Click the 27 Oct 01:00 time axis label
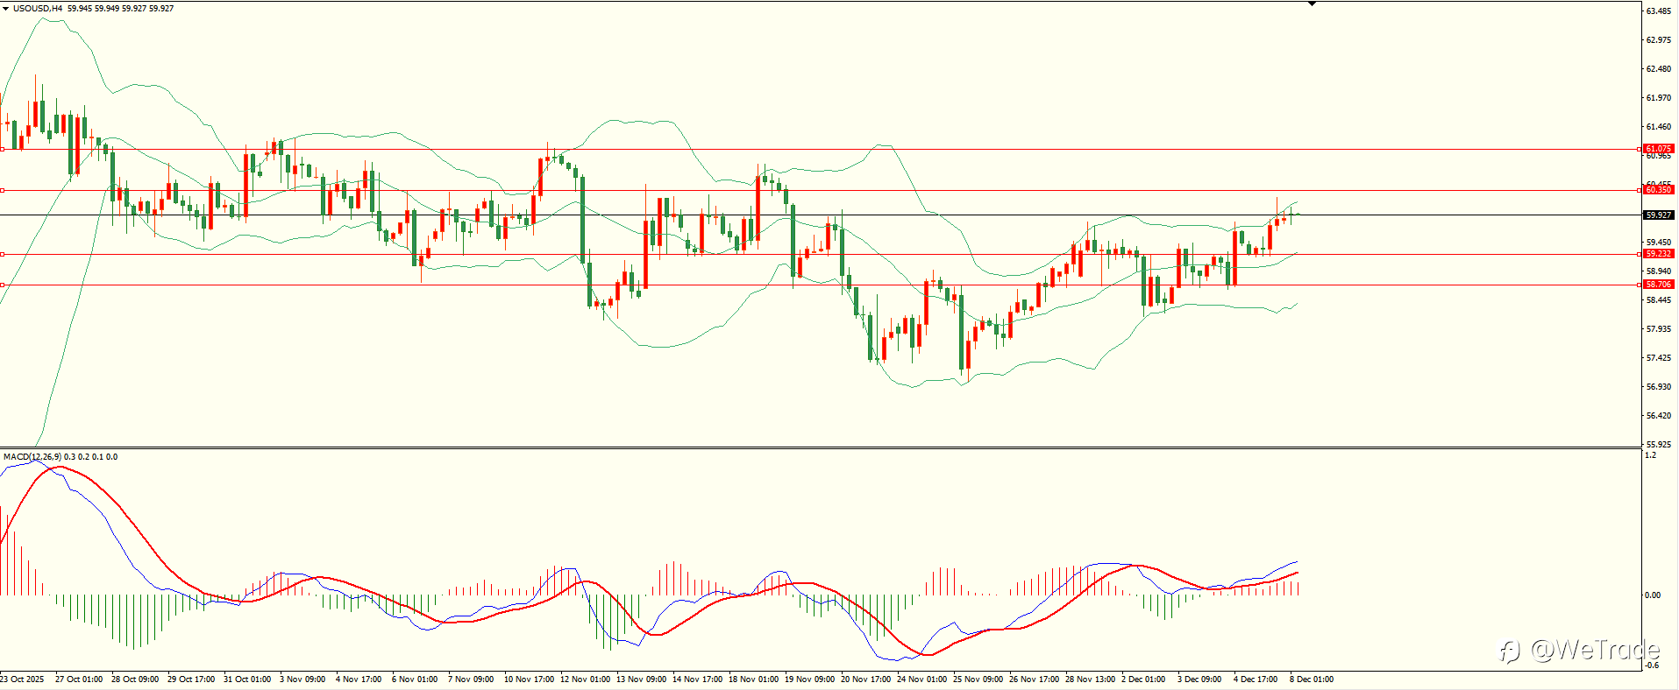 pyautogui.click(x=79, y=679)
